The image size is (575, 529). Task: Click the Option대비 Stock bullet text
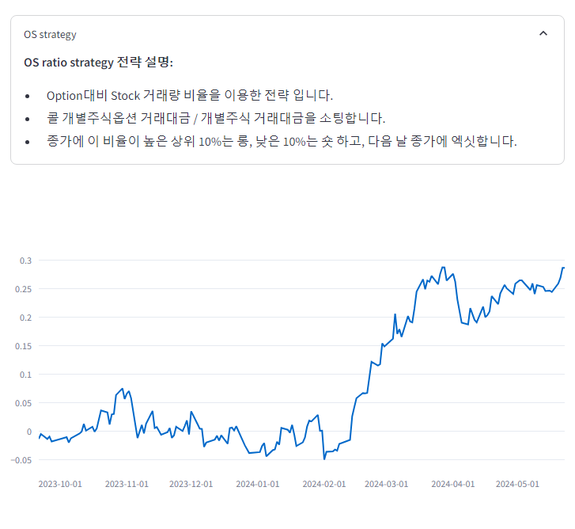click(190, 95)
